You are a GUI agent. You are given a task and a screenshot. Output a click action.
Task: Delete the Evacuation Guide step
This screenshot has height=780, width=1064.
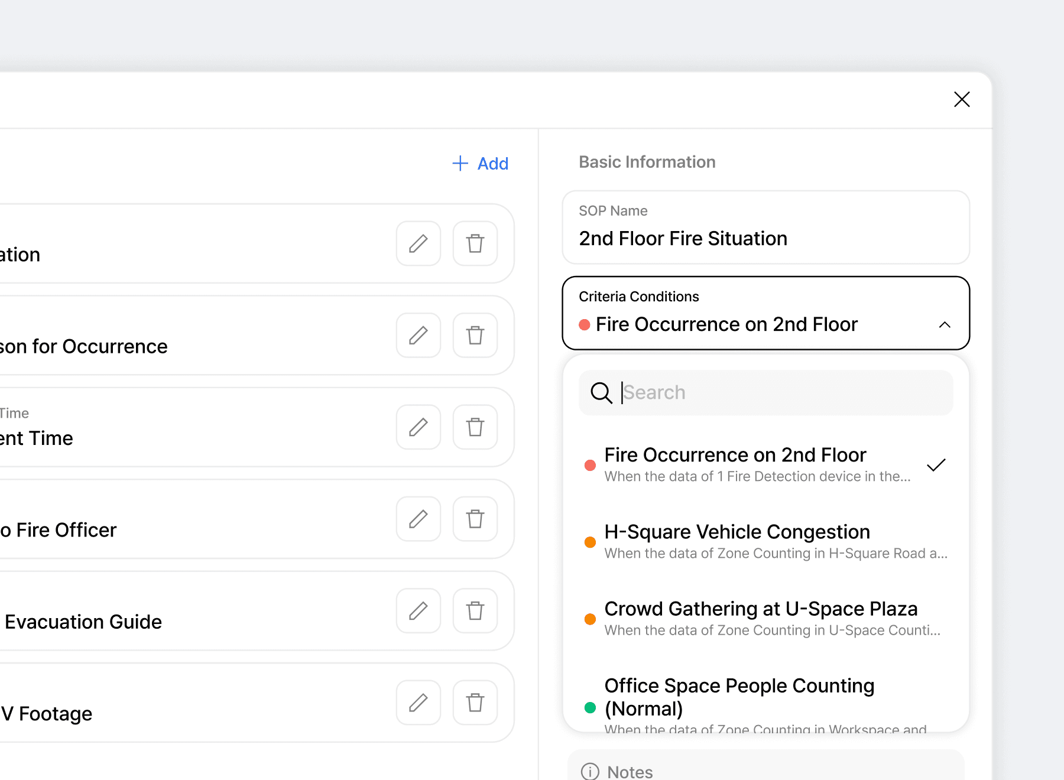coord(475,610)
